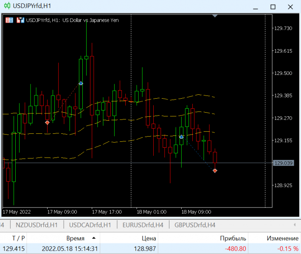Screen dimensions: 301x254
Task: Click the red exit arrow below 129.039
Action: pyautogui.click(x=215, y=171)
